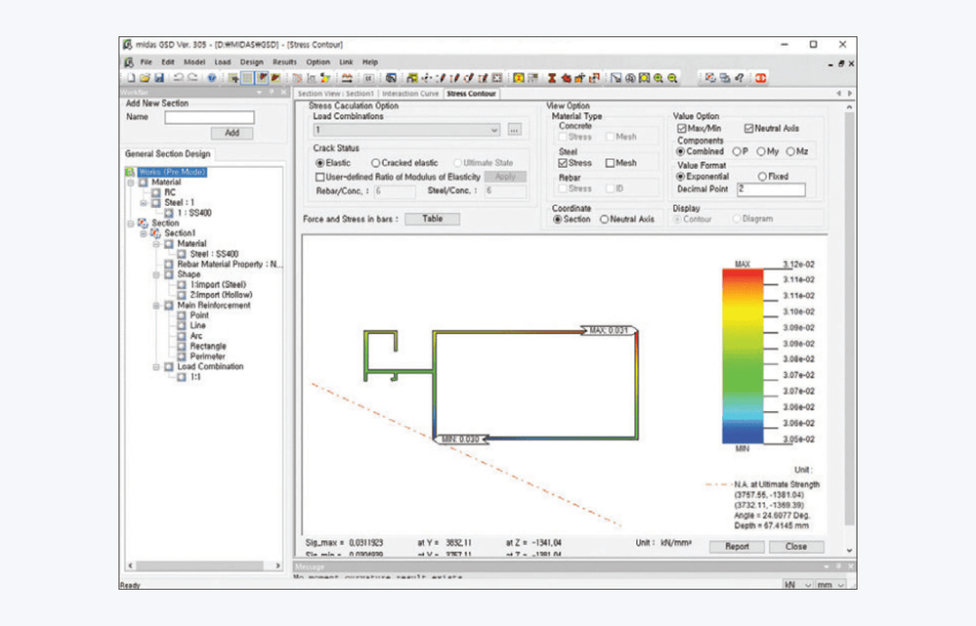
Task: Toggle the Max/Min checkbox
Action: pos(681,128)
